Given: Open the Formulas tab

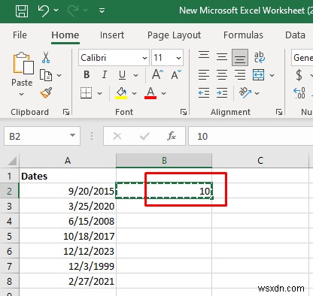Looking at the screenshot, I should [x=243, y=35].
